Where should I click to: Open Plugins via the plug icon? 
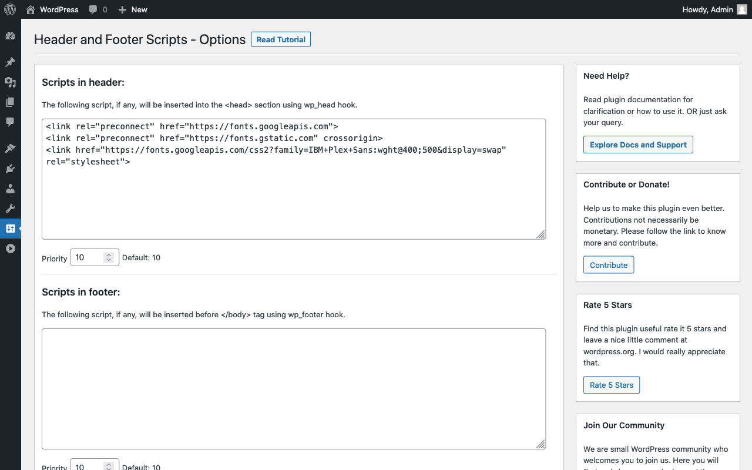pos(10,169)
